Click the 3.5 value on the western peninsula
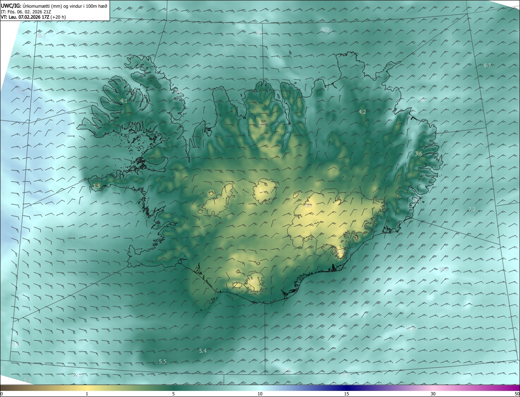Image resolution: width=520 pixels, height=397 pixels. pos(96,186)
